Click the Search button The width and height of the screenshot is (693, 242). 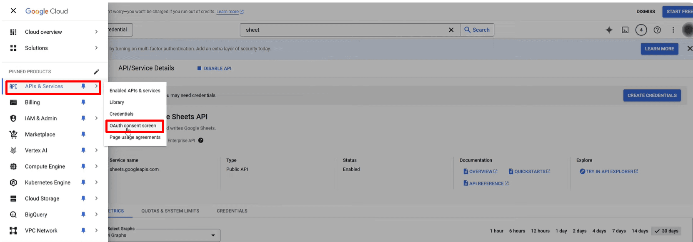pyautogui.click(x=477, y=30)
